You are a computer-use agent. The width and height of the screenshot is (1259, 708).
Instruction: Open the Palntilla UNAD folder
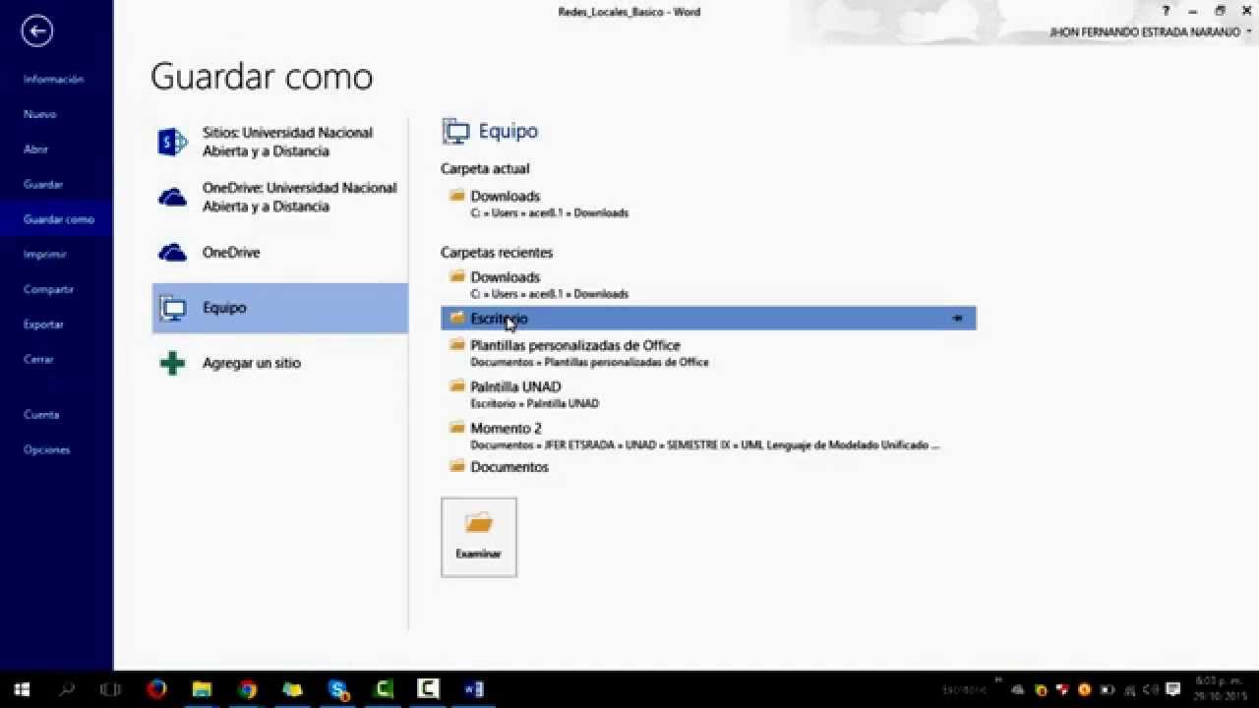click(708, 394)
